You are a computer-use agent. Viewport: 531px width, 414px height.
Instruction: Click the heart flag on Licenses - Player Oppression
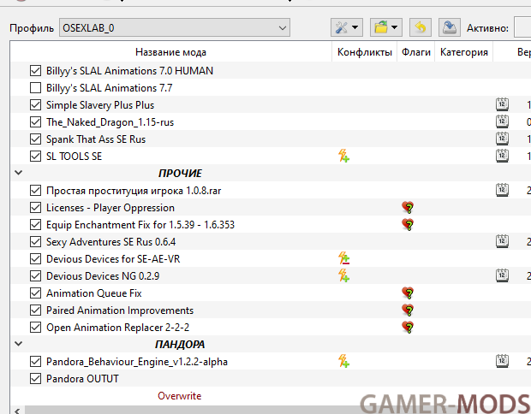pyautogui.click(x=408, y=207)
